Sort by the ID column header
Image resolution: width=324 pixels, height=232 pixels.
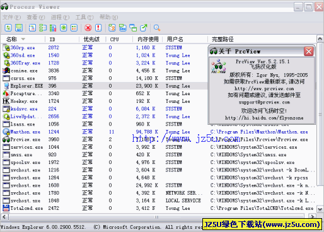(62, 39)
